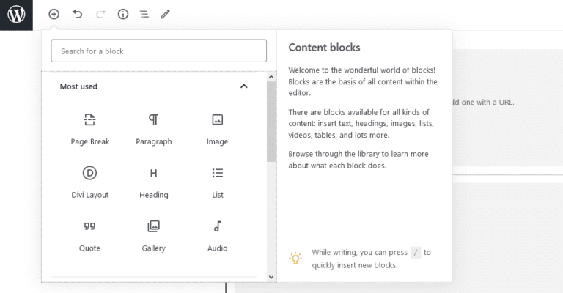Click the block list scrollbar up arrow
This screenshot has width=563, height=293.
coord(271,77)
